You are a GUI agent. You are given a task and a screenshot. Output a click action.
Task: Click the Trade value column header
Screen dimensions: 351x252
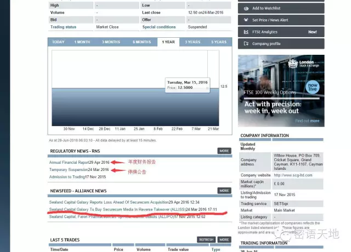(x=178, y=250)
